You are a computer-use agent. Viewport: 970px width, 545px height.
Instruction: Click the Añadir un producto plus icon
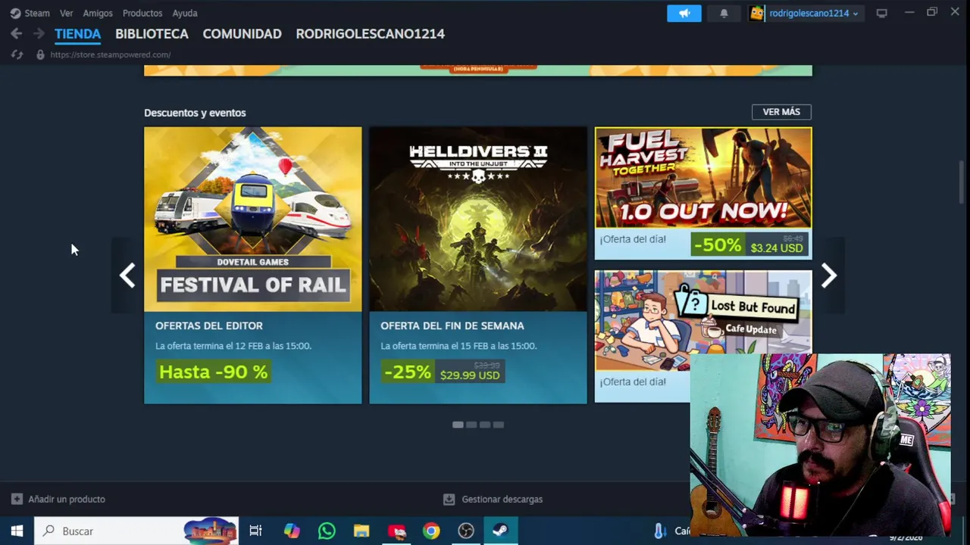point(17,499)
